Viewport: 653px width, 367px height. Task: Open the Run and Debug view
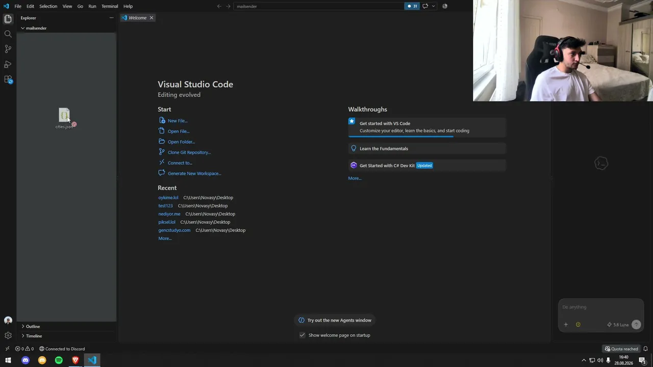click(x=8, y=65)
